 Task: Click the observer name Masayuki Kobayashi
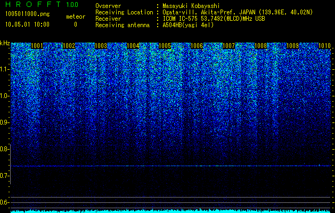pyautogui.click(x=191, y=6)
